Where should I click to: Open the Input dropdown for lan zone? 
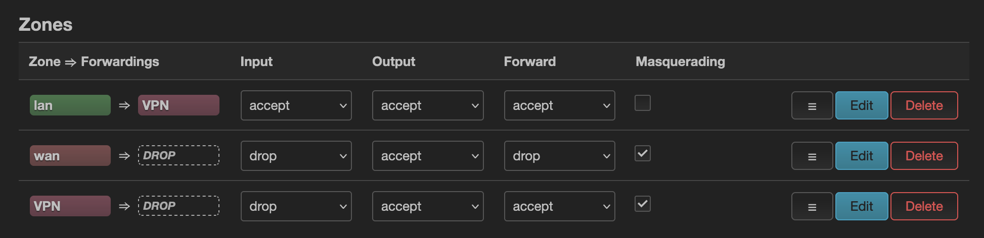296,105
